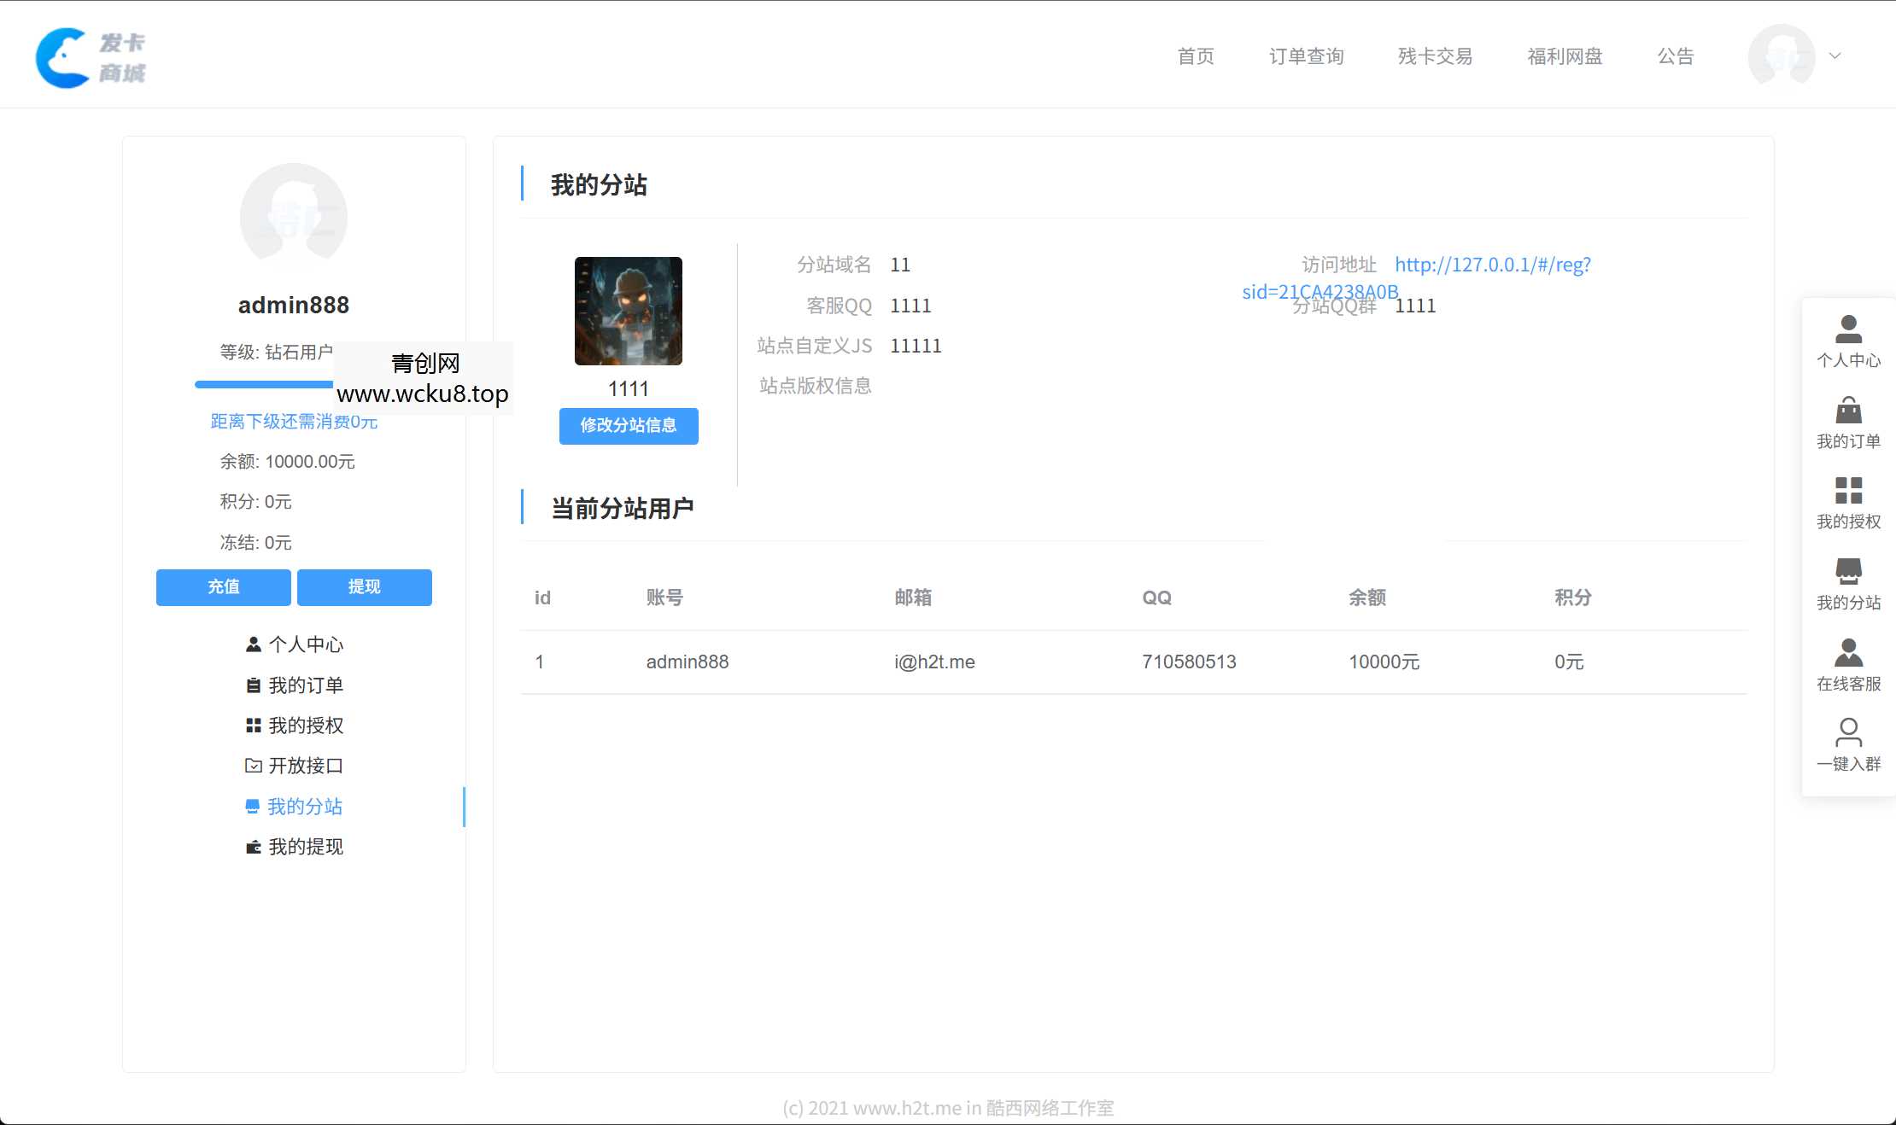Screen dimensions: 1896x1125
Task: Open 开放接口 using its envelope icon
Action: (252, 766)
